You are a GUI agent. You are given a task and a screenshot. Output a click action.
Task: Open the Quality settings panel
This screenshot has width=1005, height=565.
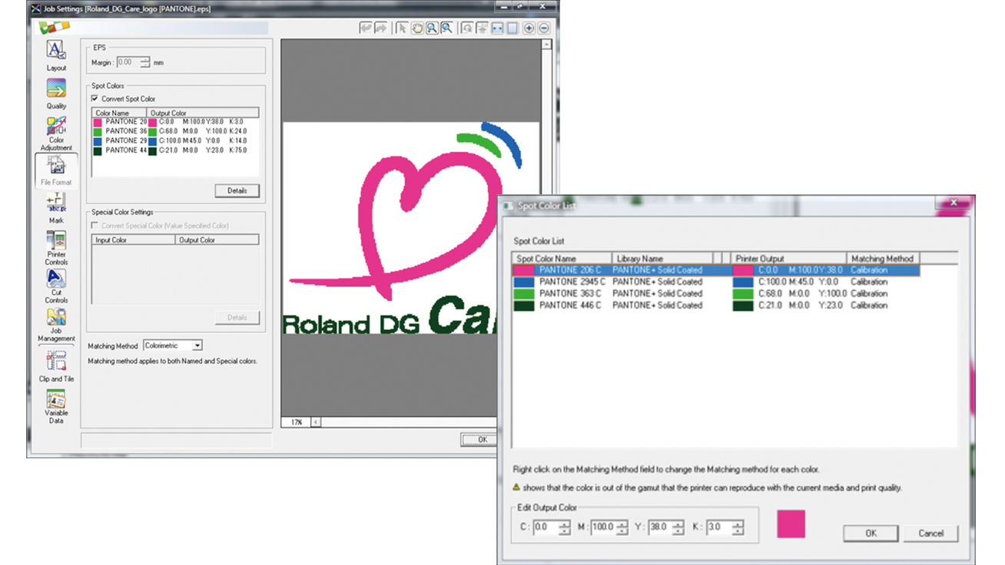[x=56, y=92]
